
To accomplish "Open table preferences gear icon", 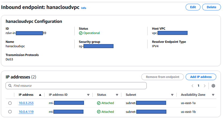I will click(213, 86).
